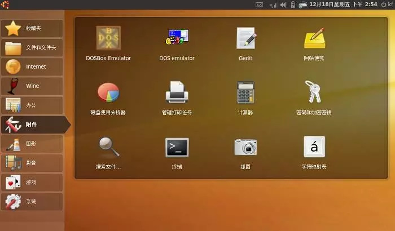Open the mail envelope indicator

tap(259, 5)
